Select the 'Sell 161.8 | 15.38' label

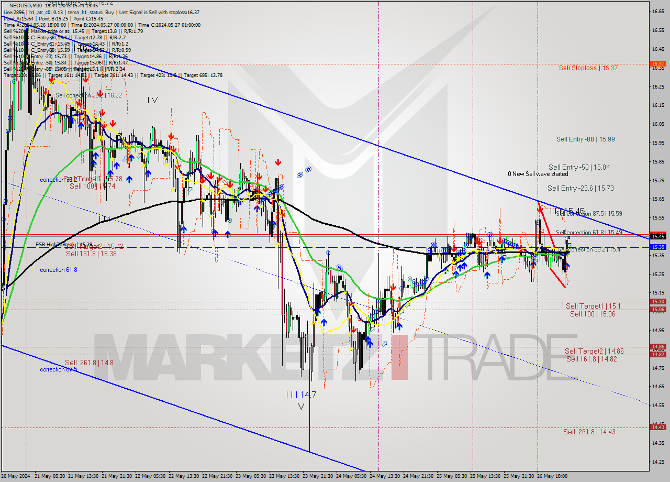(x=91, y=254)
